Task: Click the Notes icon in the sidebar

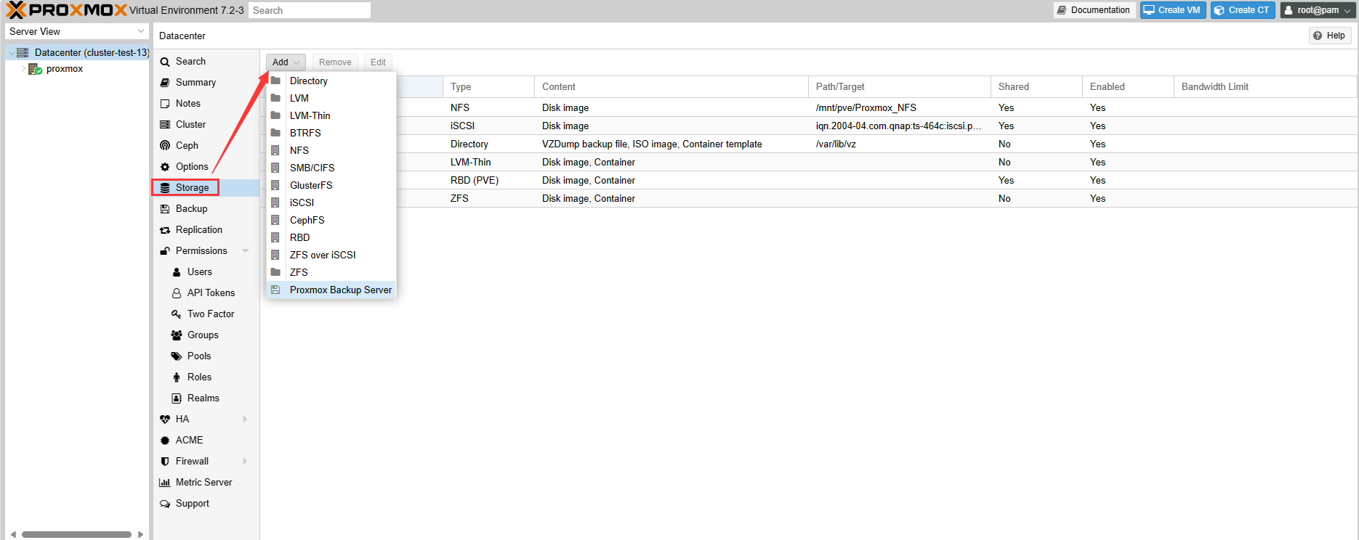Action: 165,104
